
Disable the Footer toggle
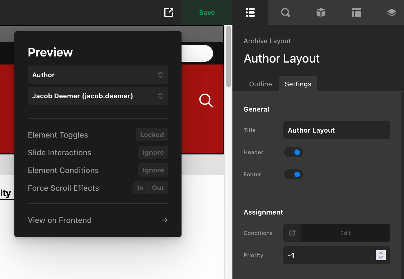point(293,174)
